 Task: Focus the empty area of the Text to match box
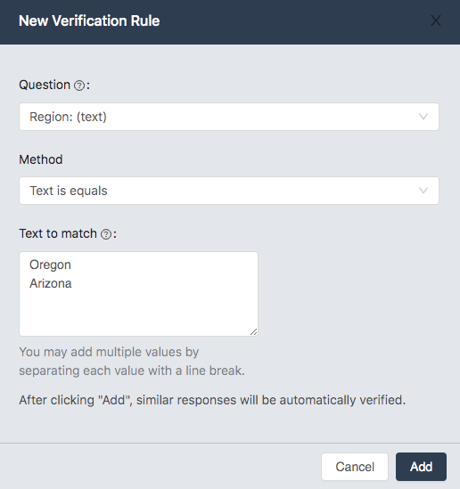pyautogui.click(x=138, y=312)
